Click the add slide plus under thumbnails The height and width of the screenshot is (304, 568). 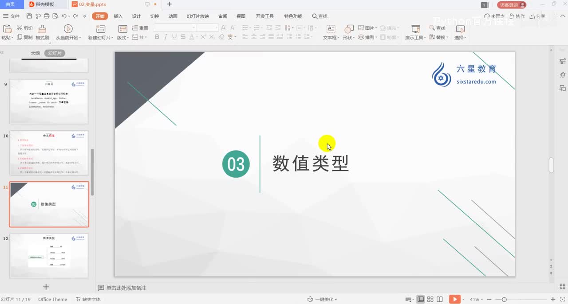click(x=46, y=287)
